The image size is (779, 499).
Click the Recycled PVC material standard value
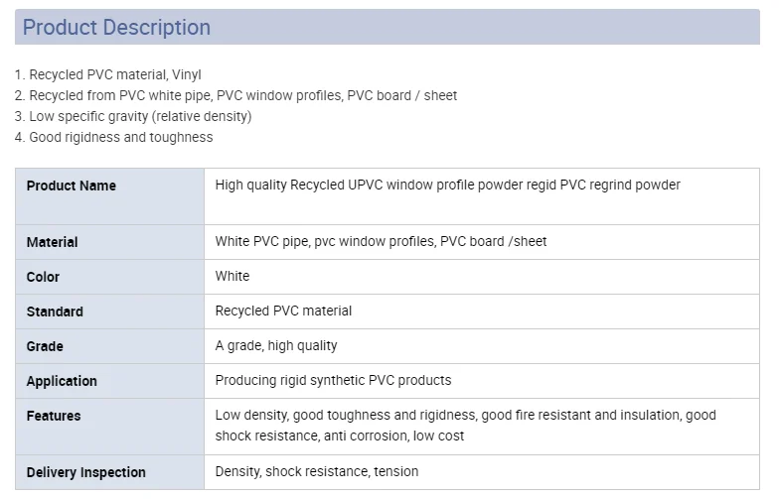283,311
